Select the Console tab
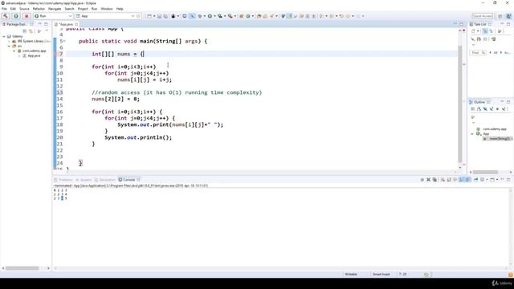514x289 pixels. [129, 180]
